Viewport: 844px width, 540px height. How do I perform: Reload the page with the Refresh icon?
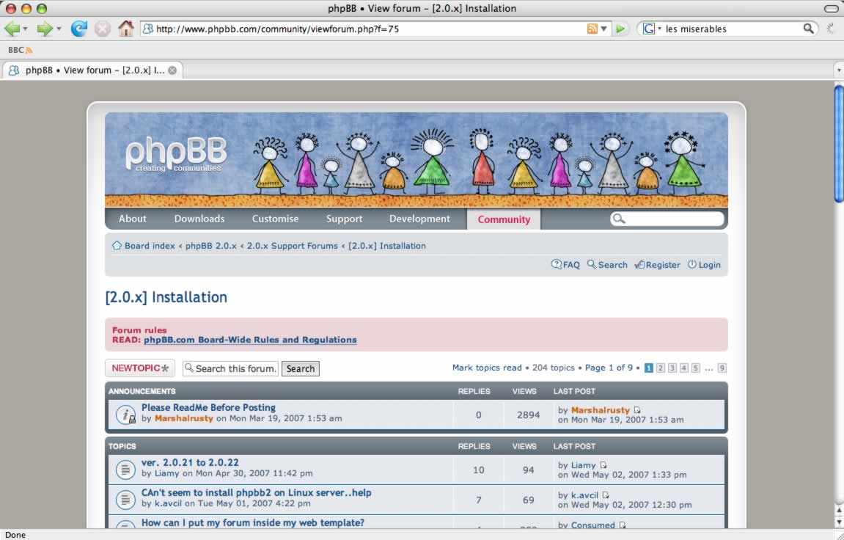[79, 29]
